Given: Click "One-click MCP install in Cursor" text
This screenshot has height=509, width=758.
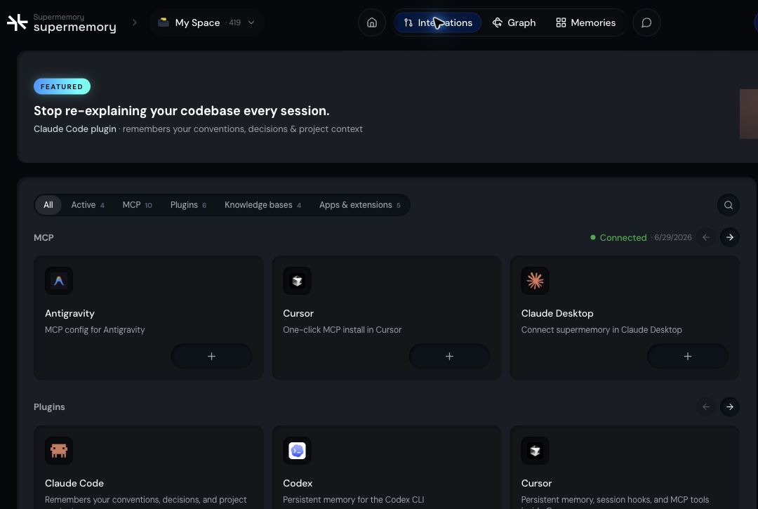Looking at the screenshot, I should tap(343, 330).
